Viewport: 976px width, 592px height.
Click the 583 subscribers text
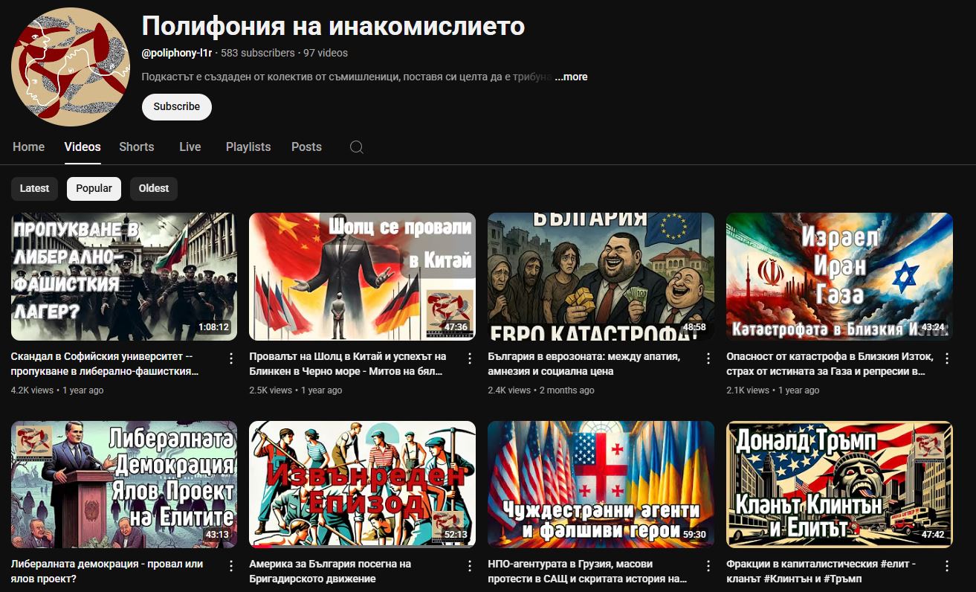[x=257, y=53]
